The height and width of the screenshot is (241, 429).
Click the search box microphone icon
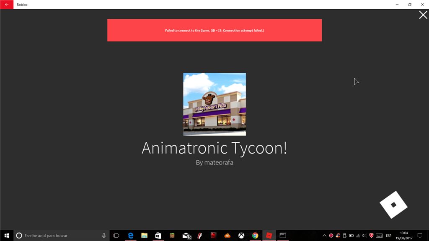pos(104,236)
